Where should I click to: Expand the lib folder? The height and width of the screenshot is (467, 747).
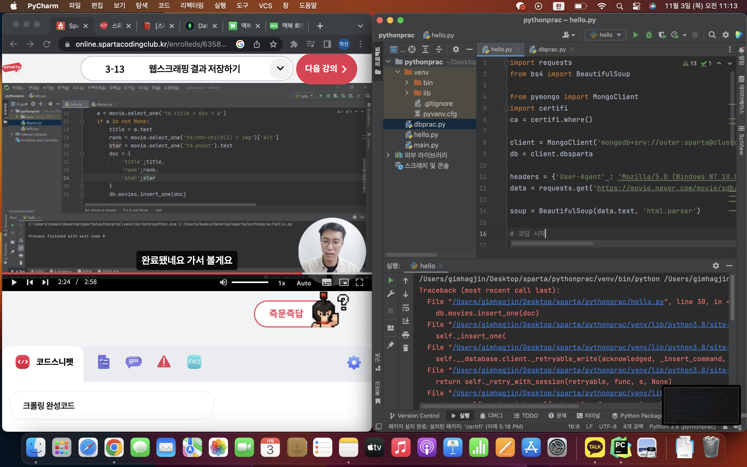pyautogui.click(x=407, y=93)
